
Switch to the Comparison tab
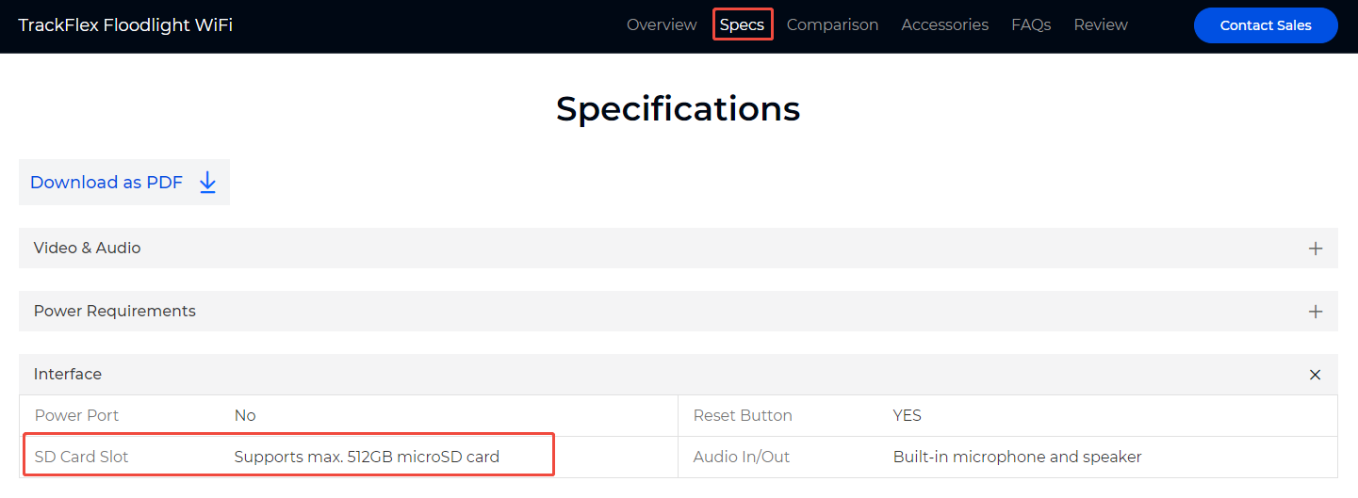[x=832, y=25]
